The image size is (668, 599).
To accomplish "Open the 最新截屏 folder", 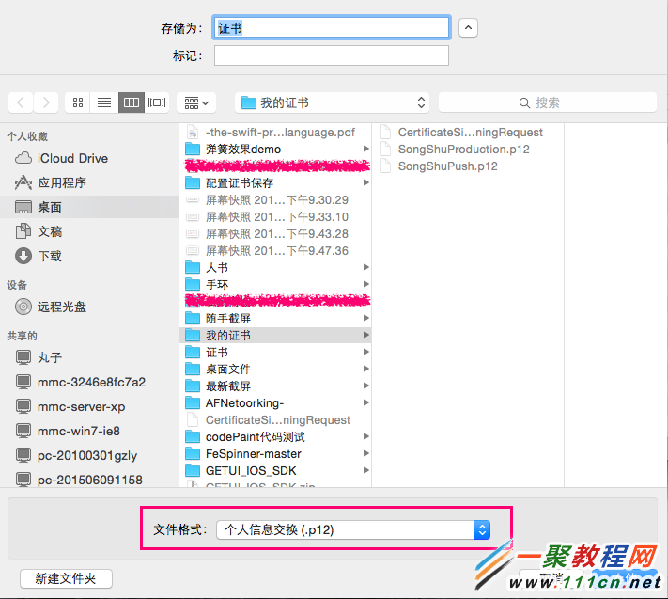I will 275,386.
